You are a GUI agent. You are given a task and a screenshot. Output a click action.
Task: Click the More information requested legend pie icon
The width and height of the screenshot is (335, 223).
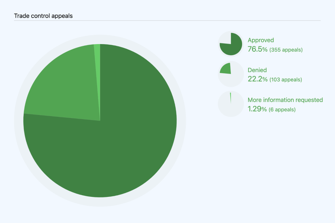click(231, 104)
